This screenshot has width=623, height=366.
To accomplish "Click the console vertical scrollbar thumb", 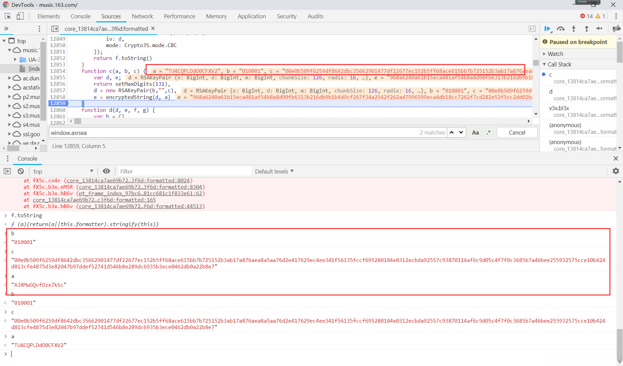I will [620, 345].
